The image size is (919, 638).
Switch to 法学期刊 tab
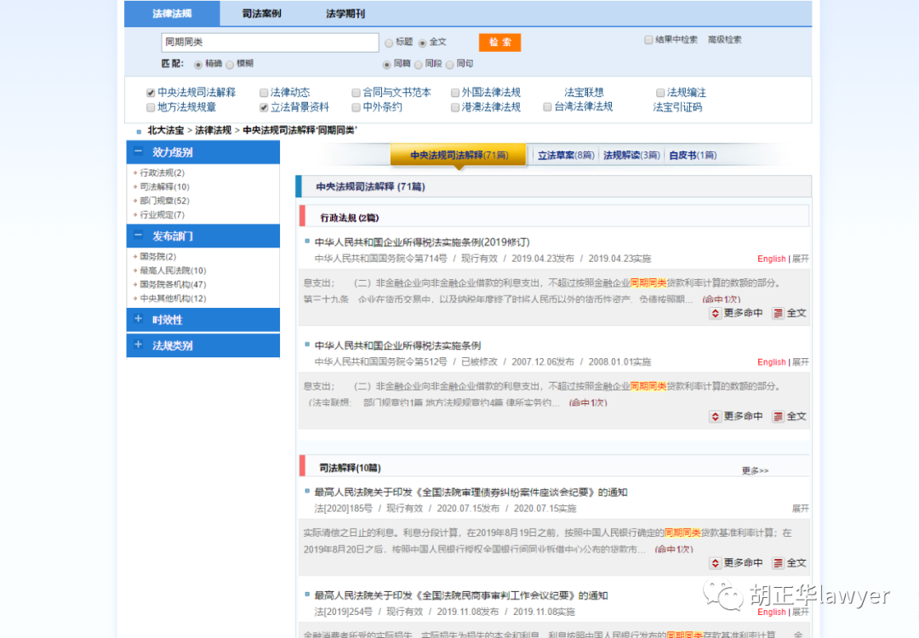[345, 14]
